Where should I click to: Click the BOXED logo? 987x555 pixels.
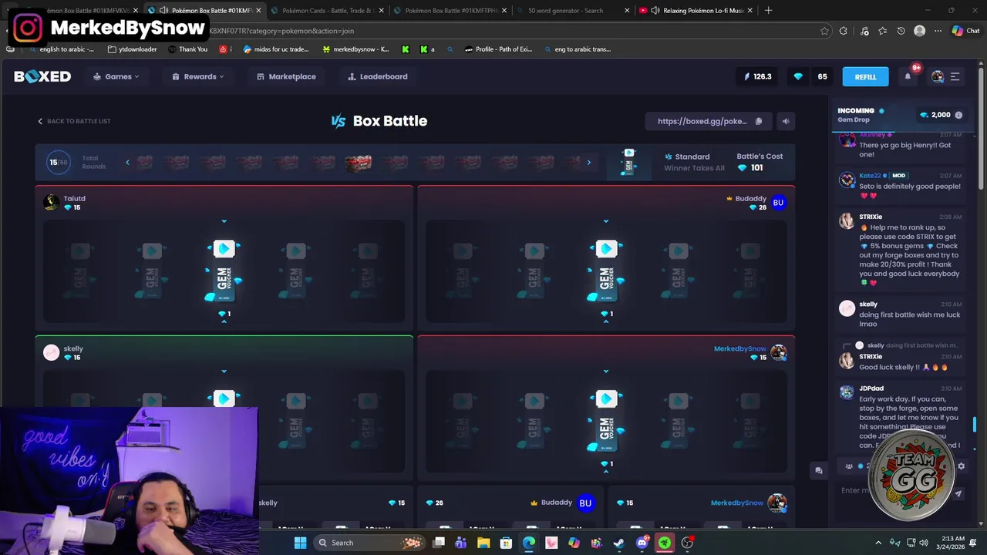pyautogui.click(x=42, y=76)
